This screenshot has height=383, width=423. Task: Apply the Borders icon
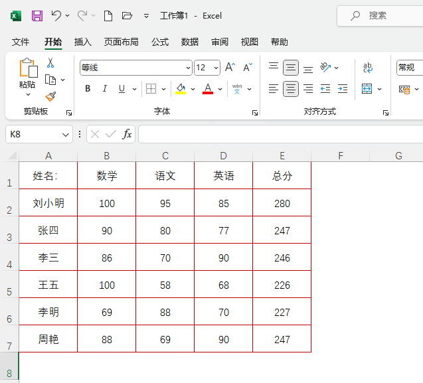point(151,89)
